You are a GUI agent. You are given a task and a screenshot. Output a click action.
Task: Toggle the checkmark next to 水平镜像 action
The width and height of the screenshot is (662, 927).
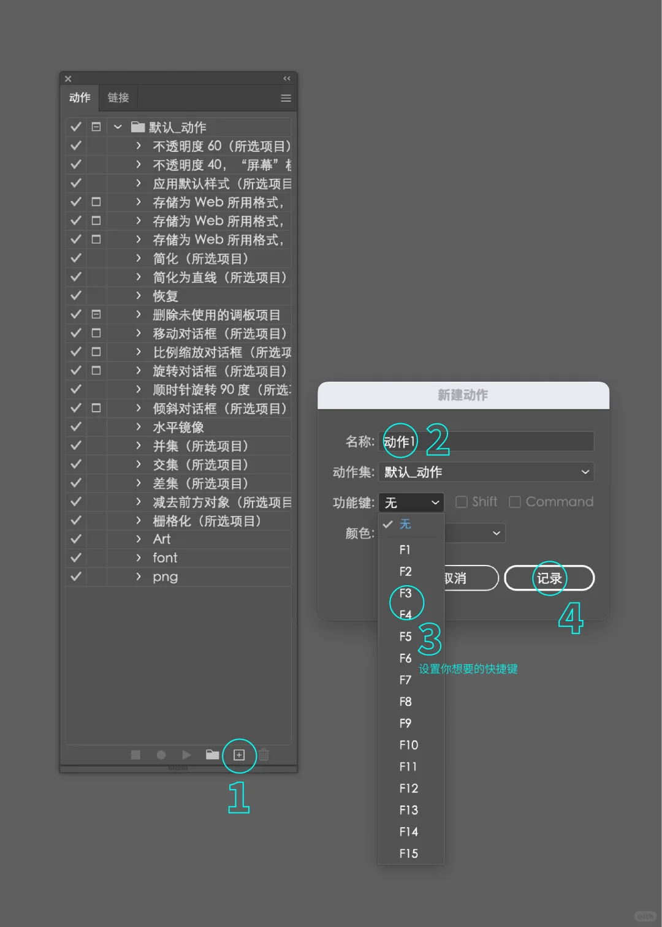[x=75, y=426]
